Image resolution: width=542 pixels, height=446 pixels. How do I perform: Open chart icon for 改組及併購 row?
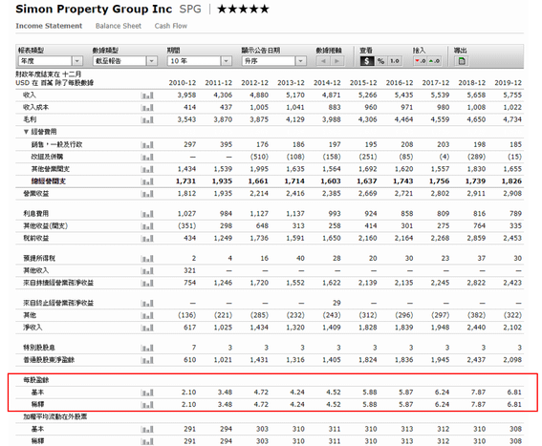click(147, 158)
